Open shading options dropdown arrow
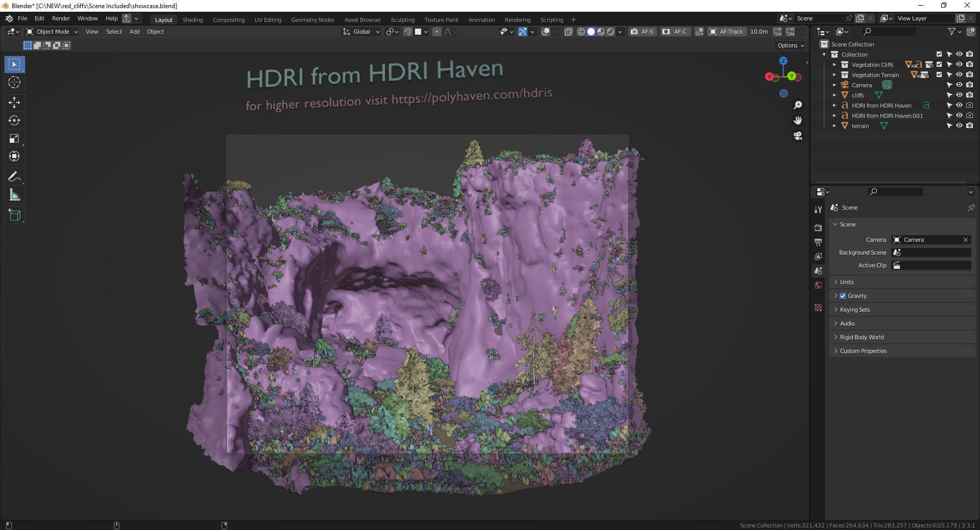This screenshot has width=980, height=530. (x=620, y=32)
